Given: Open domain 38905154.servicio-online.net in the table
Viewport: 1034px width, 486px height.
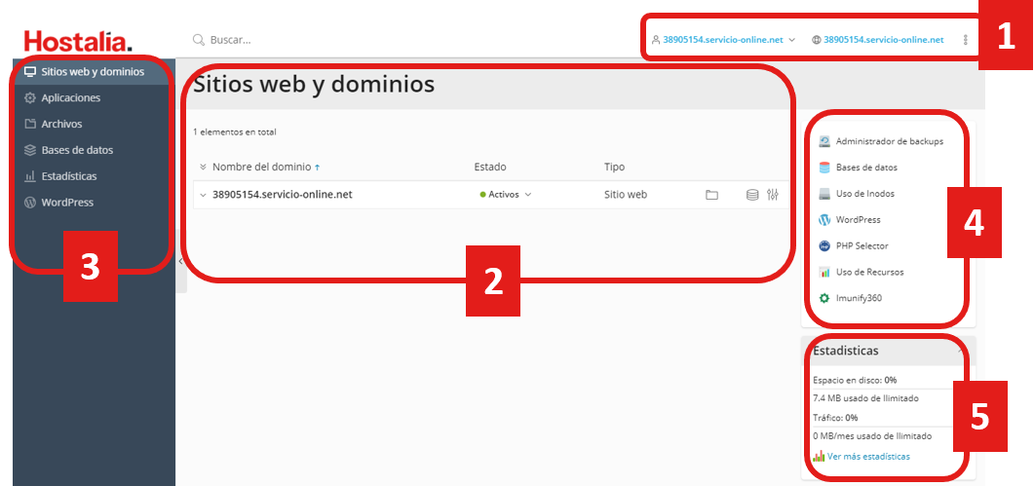Looking at the screenshot, I should click(283, 195).
